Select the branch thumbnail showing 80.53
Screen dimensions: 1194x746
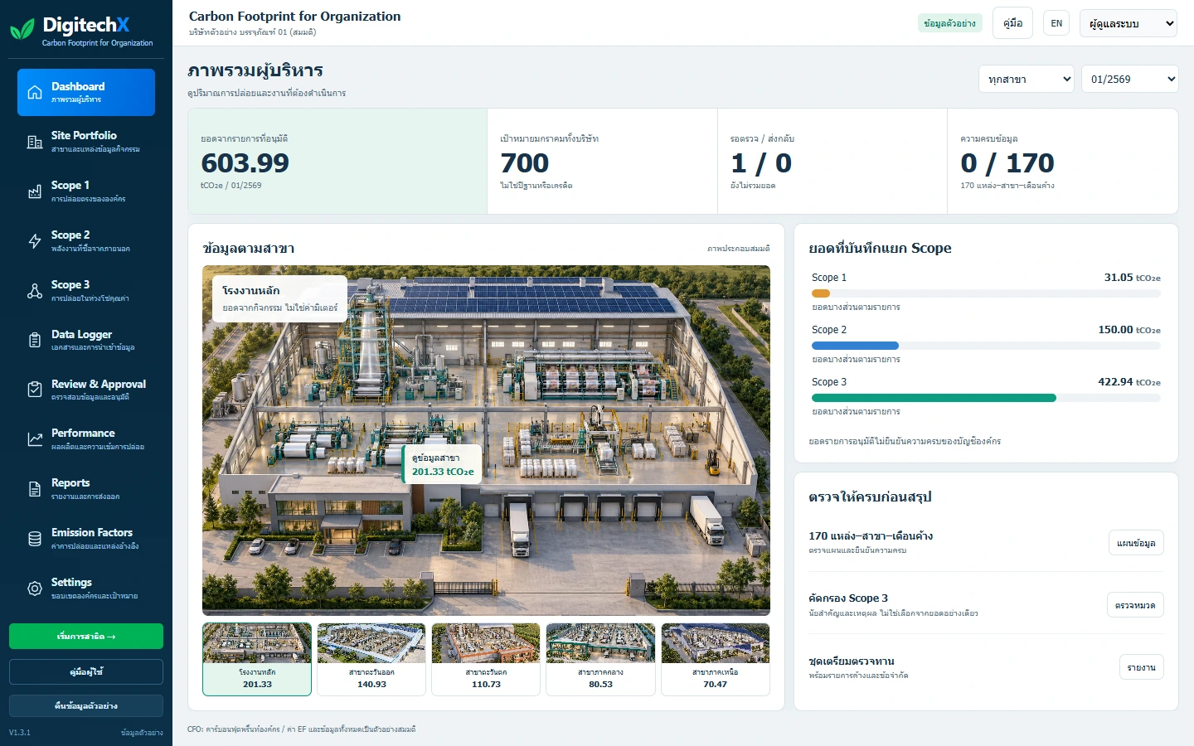pos(600,659)
